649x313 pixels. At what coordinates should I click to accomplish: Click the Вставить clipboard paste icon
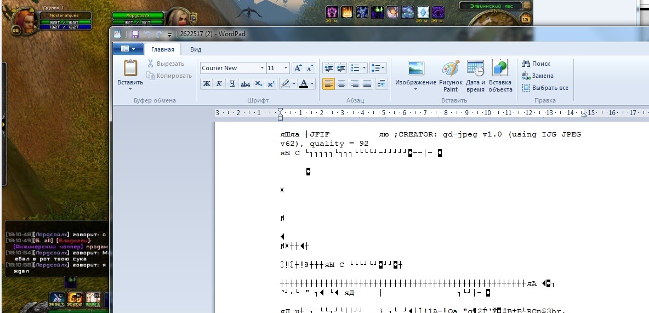click(130, 67)
